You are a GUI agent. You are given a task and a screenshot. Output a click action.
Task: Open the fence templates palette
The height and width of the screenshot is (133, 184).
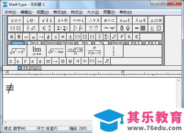click(x=16, y=28)
